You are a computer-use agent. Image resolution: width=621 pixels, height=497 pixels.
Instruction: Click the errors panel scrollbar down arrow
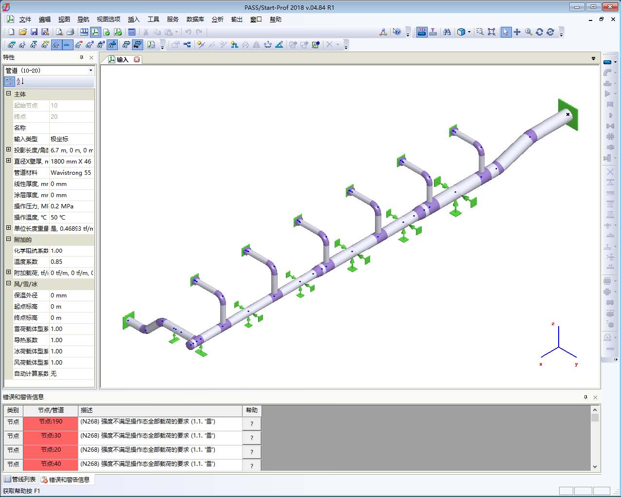point(595,466)
